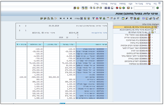Select cost center CE308001 in tree
The image size is (164, 105).
point(140,59)
